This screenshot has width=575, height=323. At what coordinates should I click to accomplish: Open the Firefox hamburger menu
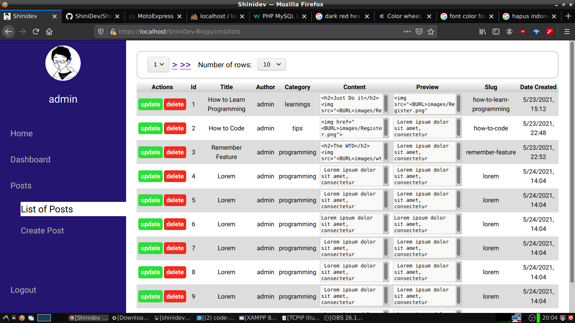(x=567, y=32)
